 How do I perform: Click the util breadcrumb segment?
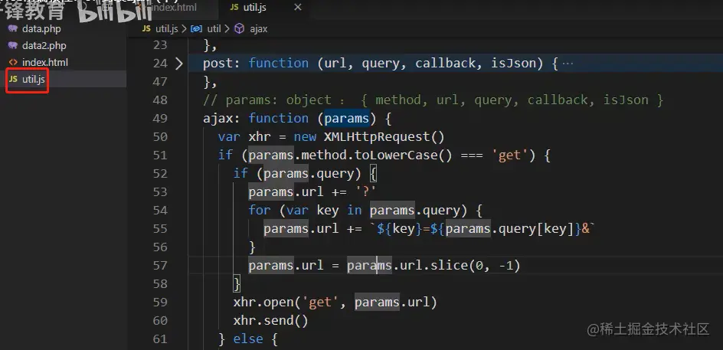[x=214, y=28]
